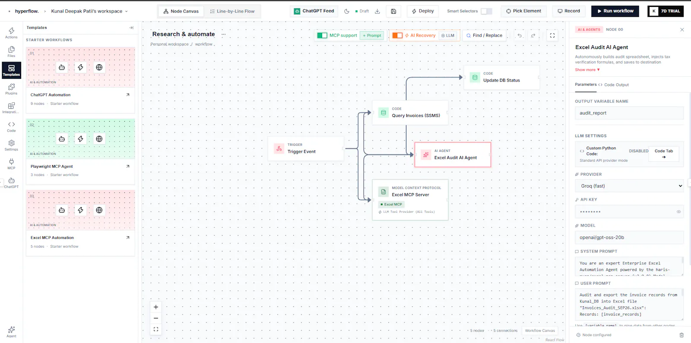Zoom out on the workflow canvas
Image resolution: width=691 pixels, height=343 pixels.
tap(156, 318)
